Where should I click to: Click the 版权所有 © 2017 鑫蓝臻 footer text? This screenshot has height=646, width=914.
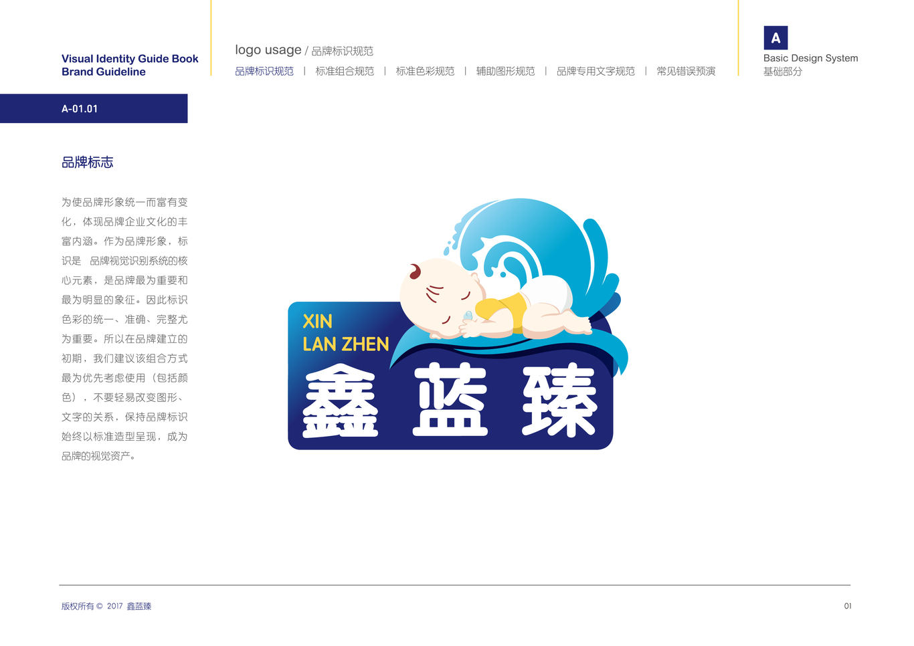(106, 607)
